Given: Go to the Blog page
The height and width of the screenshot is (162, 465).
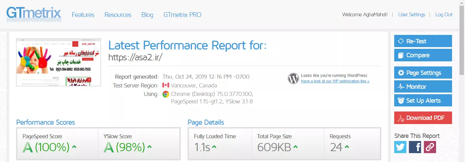Looking at the screenshot, I should coord(147,15).
